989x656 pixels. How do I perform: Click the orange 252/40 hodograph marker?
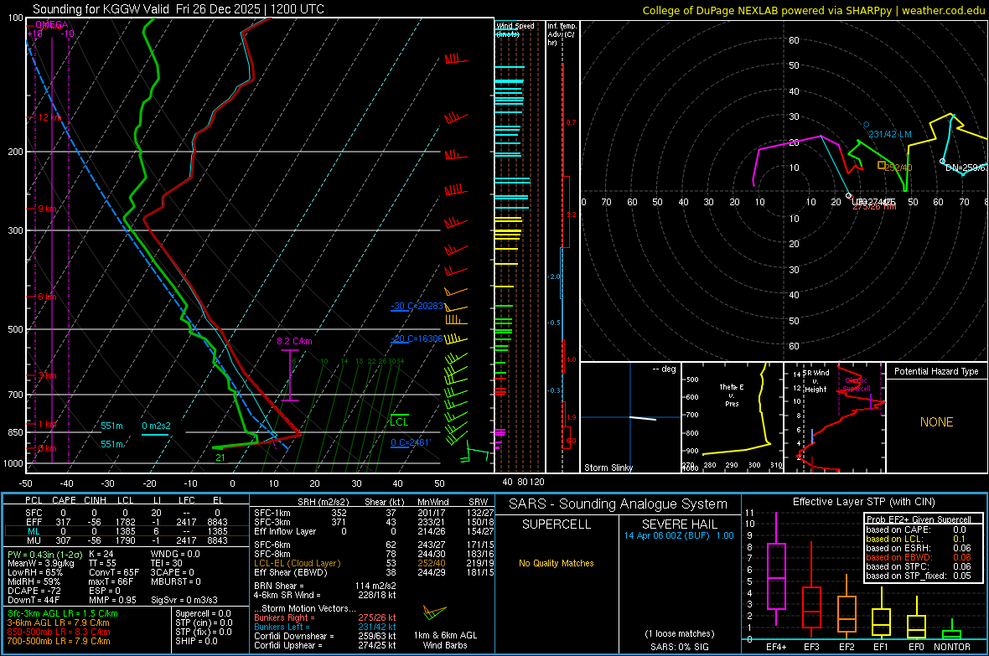point(881,165)
